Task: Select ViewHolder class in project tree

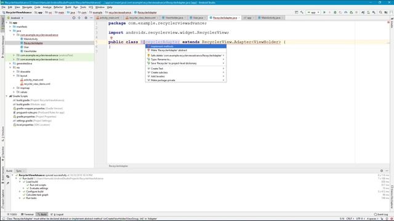Action: [30, 52]
